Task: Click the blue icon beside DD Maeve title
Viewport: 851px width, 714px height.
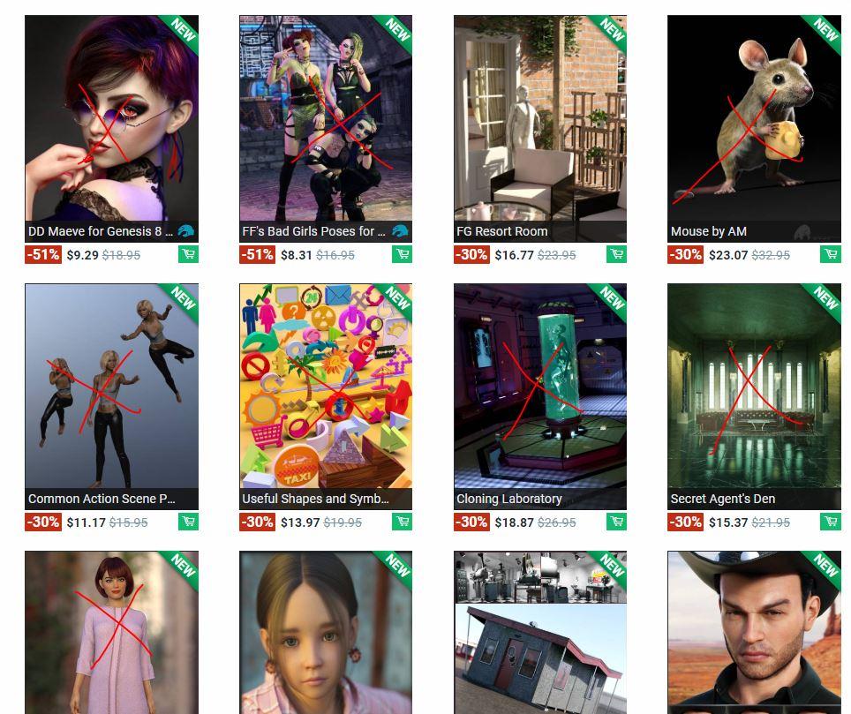Action: pos(185,231)
